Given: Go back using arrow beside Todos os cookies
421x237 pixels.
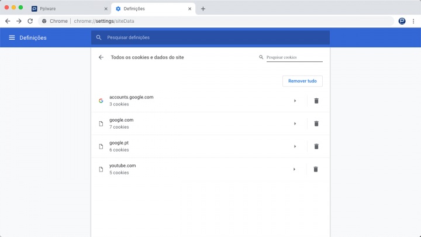Looking at the screenshot, I should pos(101,57).
